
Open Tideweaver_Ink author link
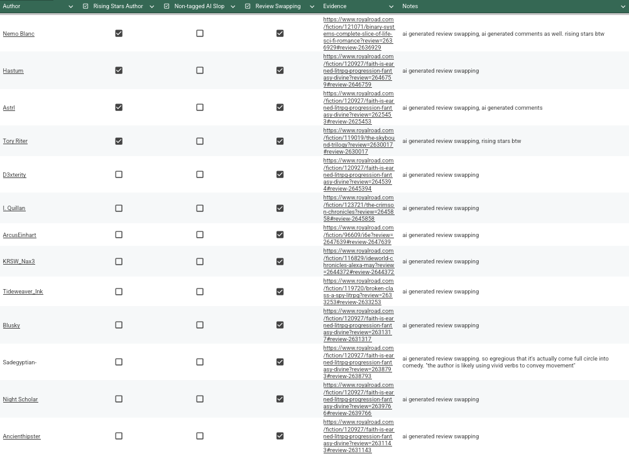(23, 292)
